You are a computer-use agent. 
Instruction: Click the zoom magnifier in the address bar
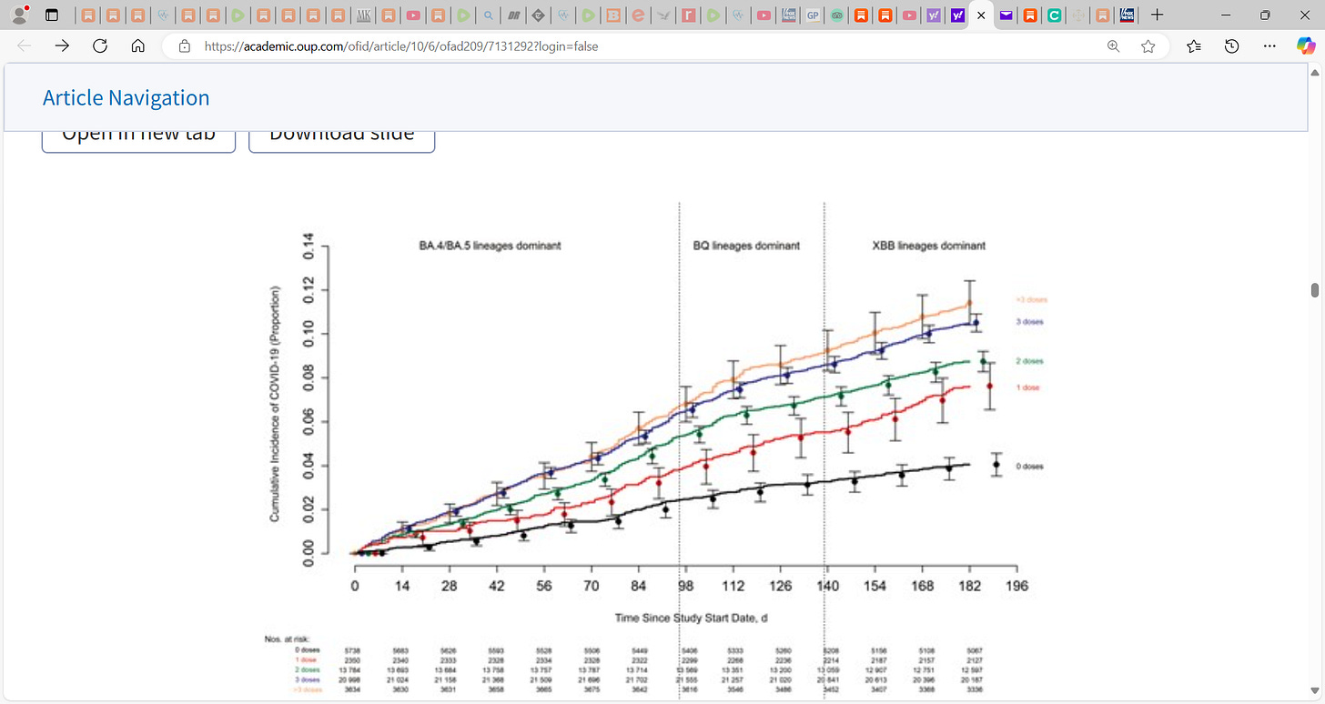coord(1113,46)
